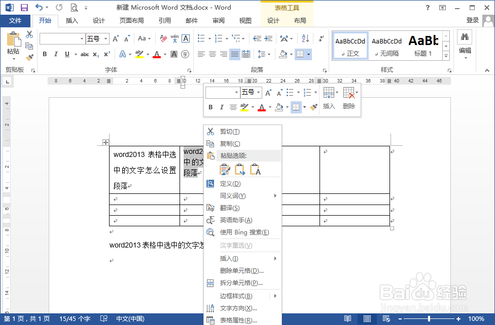Expand the Borders dropdown arrow in ribbon
The image size is (495, 325).
[x=309, y=55]
